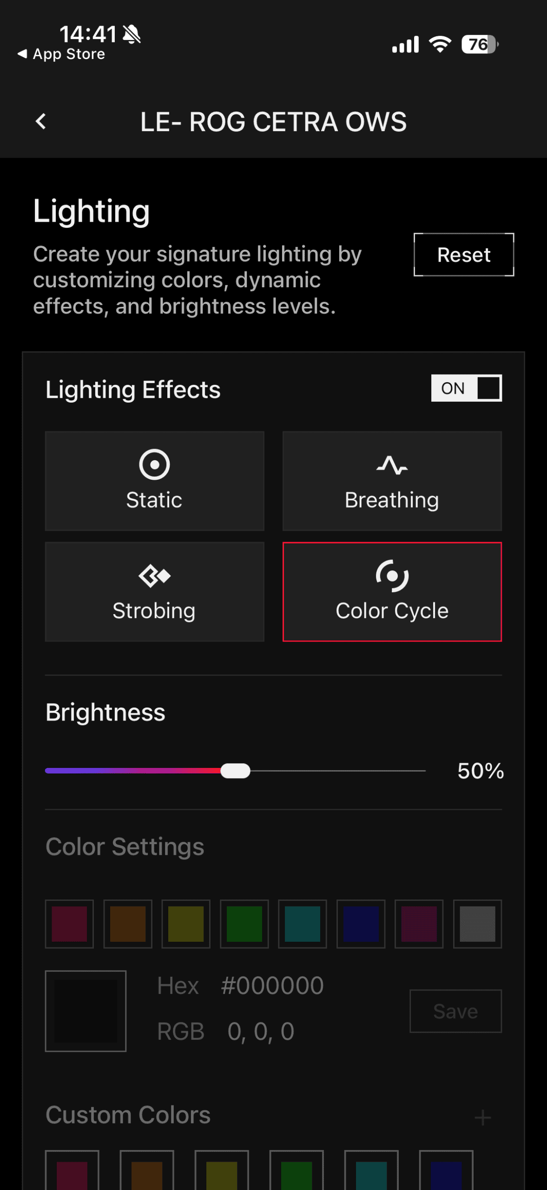Pick the orange preset color swatch
Image resolution: width=547 pixels, height=1190 pixels.
(x=128, y=924)
